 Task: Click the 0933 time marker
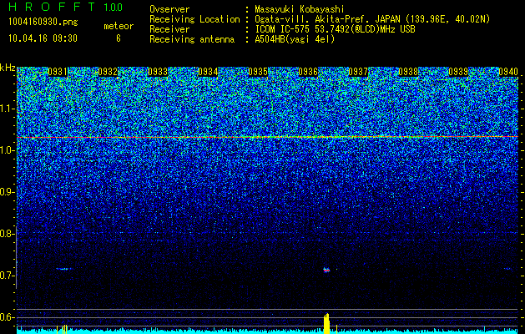pyautogui.click(x=158, y=72)
